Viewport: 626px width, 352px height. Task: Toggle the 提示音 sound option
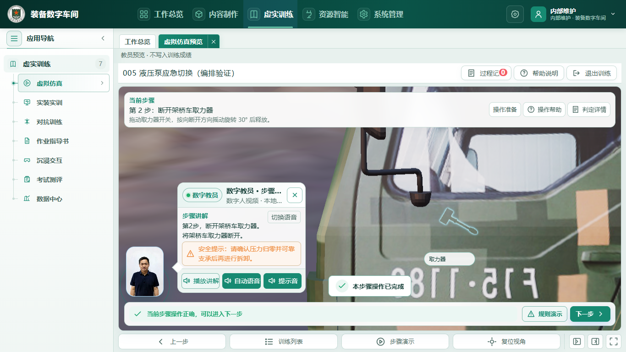coord(283,281)
